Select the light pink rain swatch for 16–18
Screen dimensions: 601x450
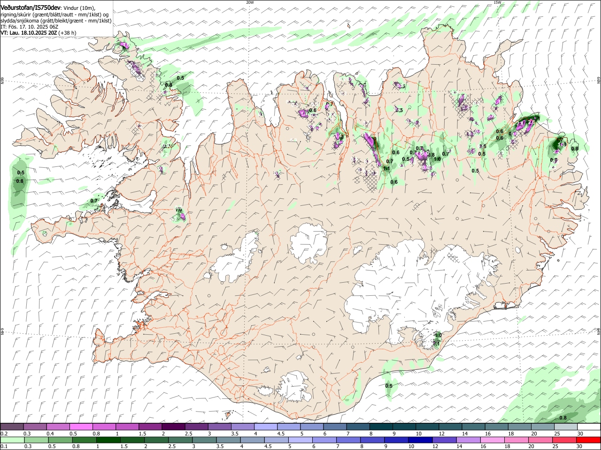coord(492,440)
